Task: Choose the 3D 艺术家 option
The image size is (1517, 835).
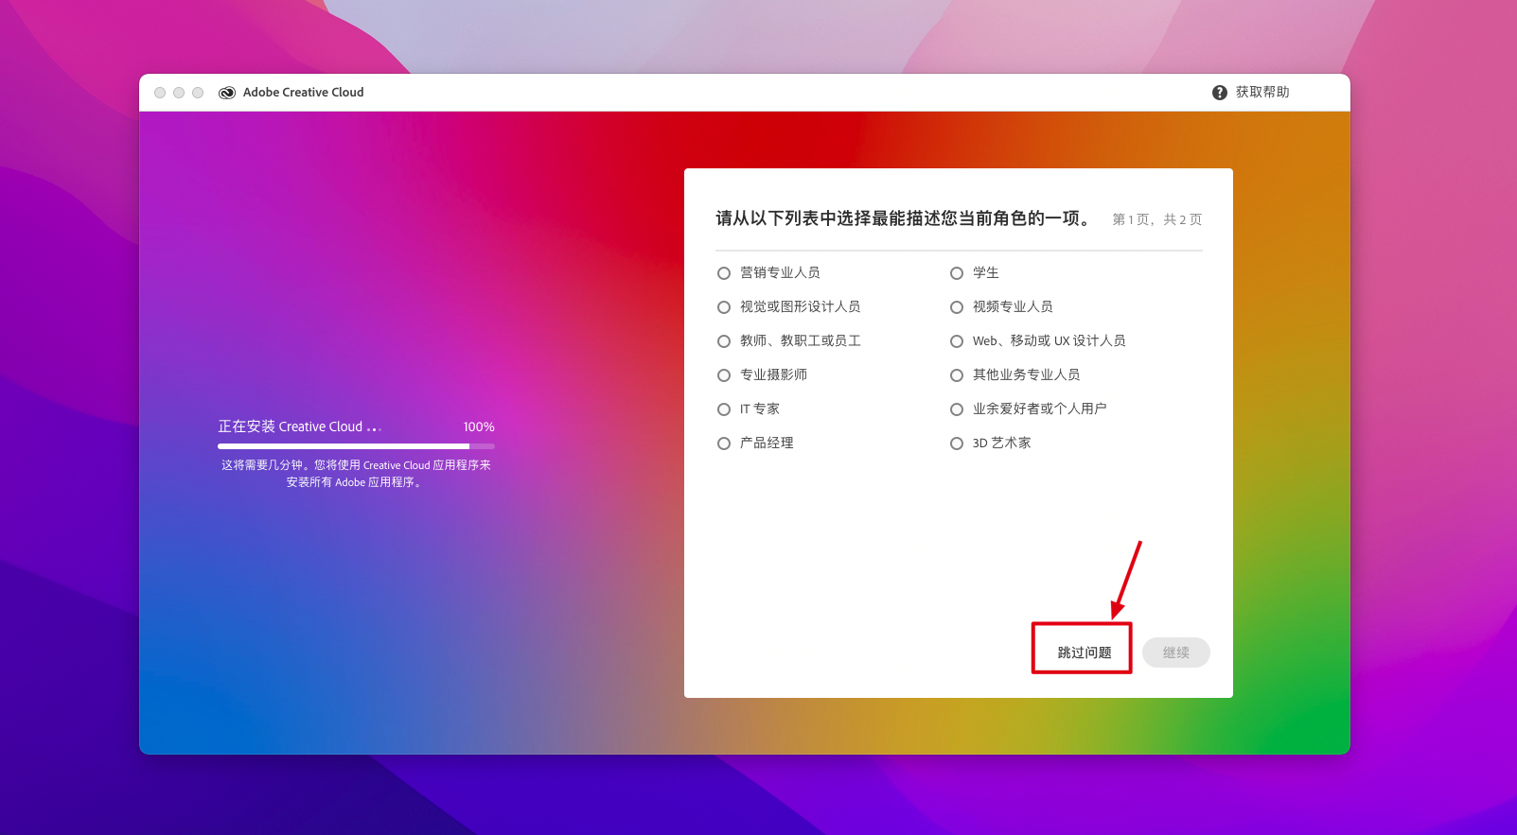Action: [957, 444]
